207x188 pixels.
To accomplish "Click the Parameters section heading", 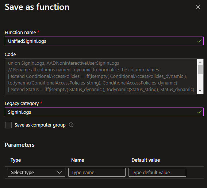I will click(20, 145).
